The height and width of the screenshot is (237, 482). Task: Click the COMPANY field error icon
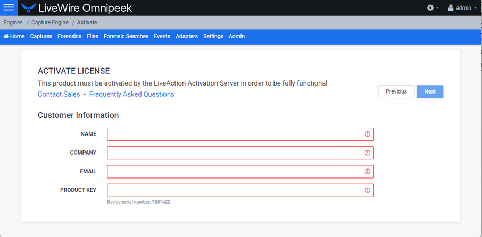(x=367, y=153)
